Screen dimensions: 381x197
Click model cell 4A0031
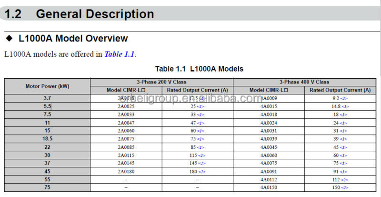269,131
